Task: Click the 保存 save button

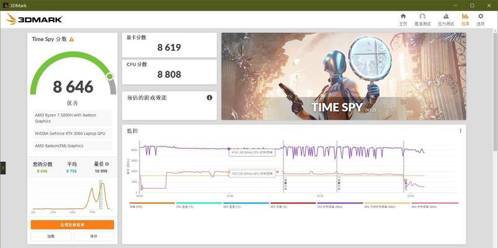Action: [94, 236]
